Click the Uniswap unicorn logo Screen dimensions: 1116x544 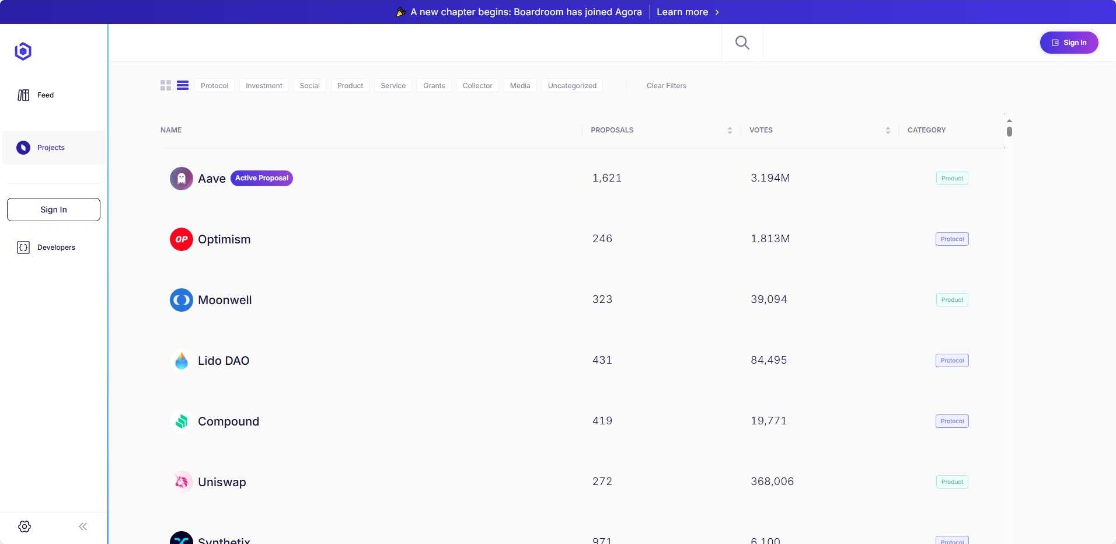[182, 482]
